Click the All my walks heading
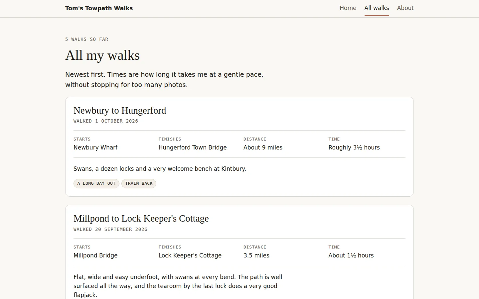The width and height of the screenshot is (479, 299). pyautogui.click(x=102, y=55)
